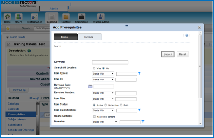Click the globe icon beside Description

pos(29,51)
